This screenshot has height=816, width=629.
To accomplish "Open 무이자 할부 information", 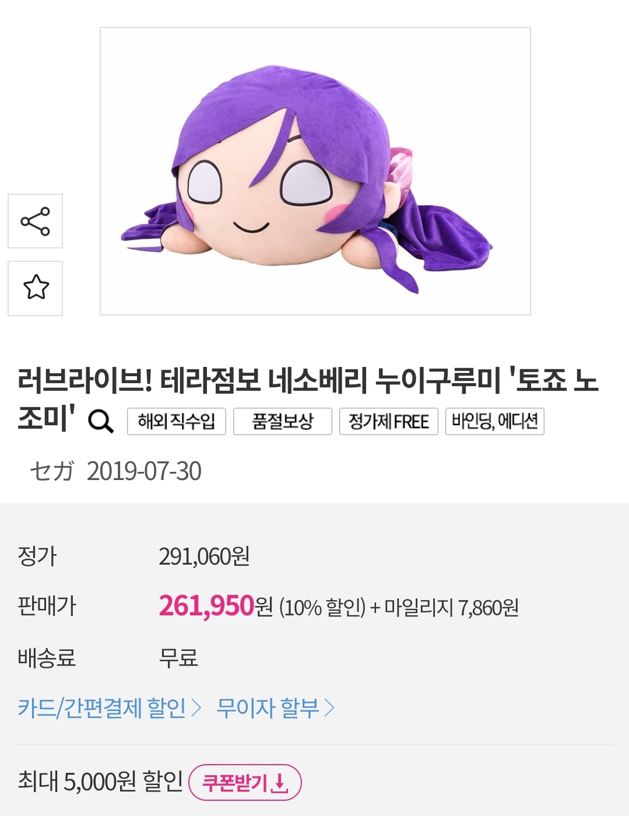I will [268, 708].
